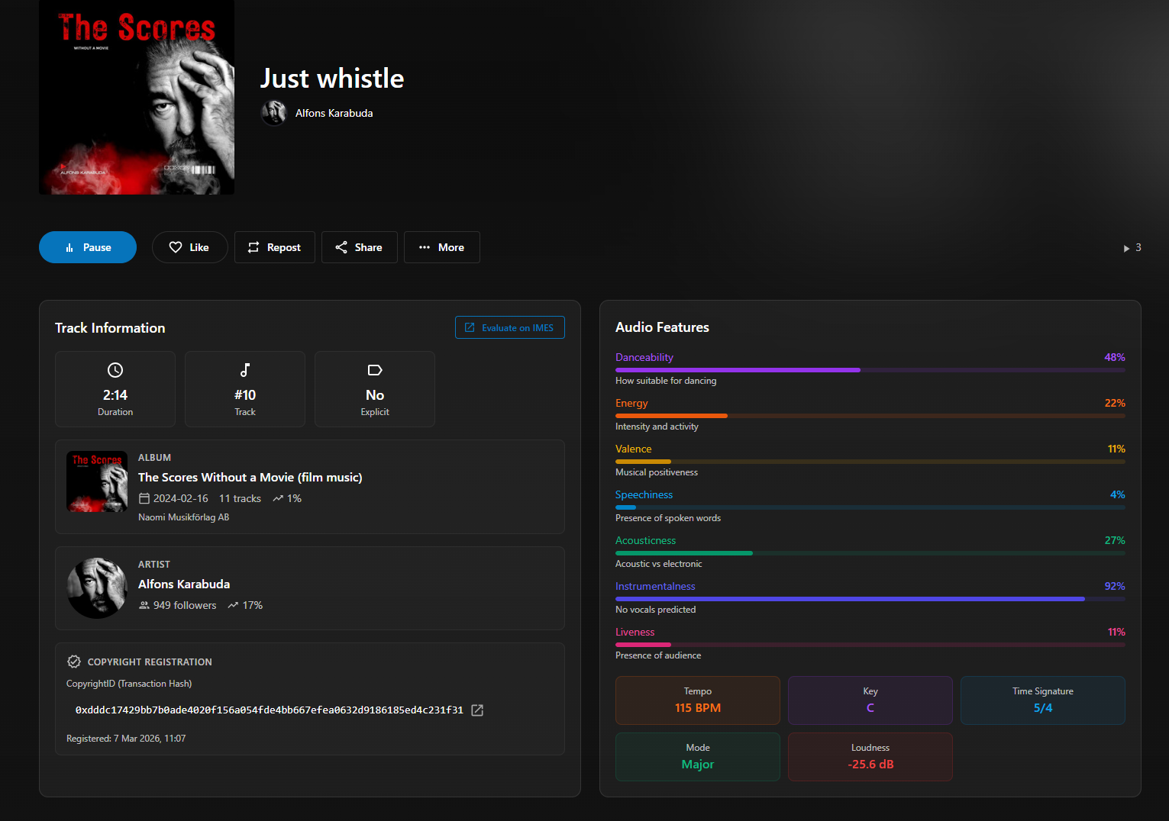
Task: Click the verified copyright registration badge icon
Action: pos(74,662)
